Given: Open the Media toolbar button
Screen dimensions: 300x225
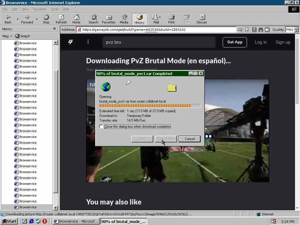Looking at the screenshot, I should point(124,19).
